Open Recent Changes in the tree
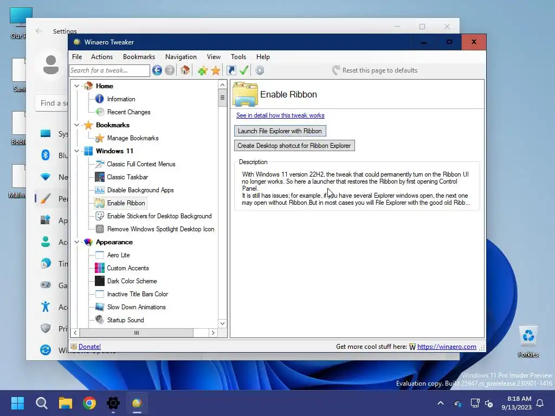 coord(128,112)
